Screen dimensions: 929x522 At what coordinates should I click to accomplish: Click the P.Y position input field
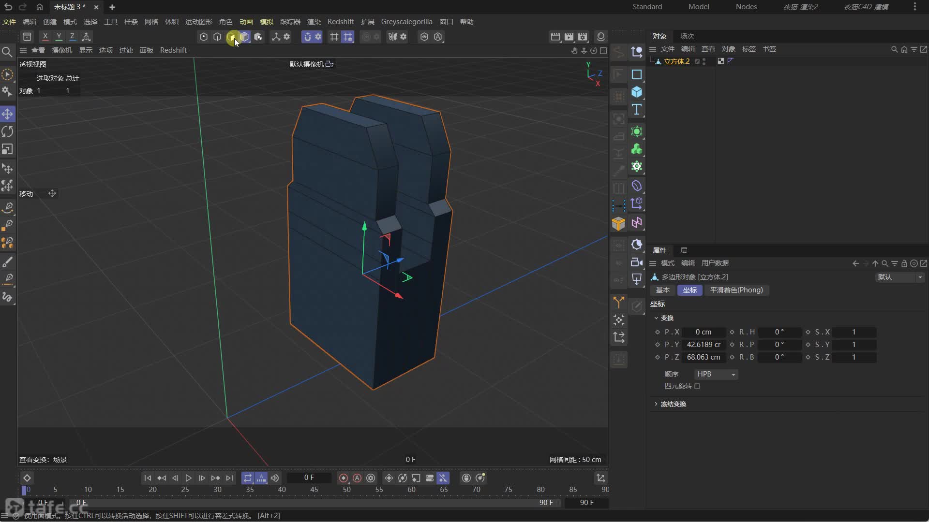704,345
